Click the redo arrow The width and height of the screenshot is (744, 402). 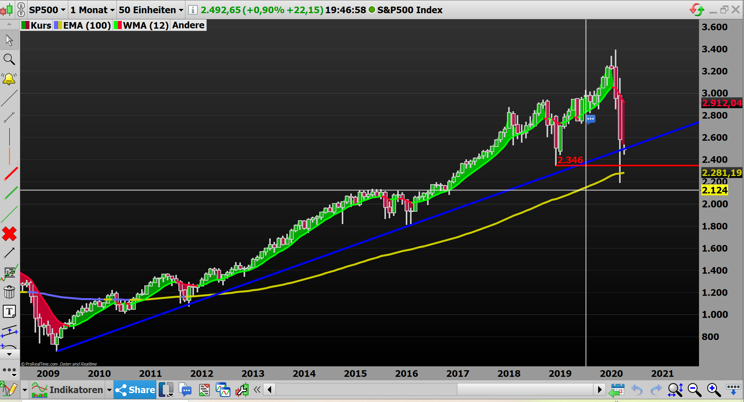[656, 390]
